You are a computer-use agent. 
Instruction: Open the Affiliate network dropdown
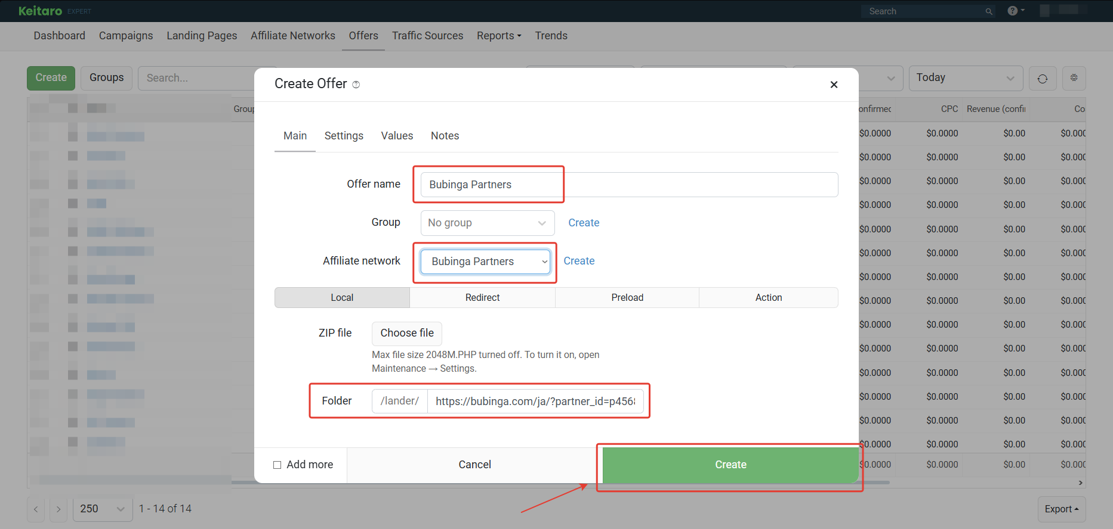[485, 262]
